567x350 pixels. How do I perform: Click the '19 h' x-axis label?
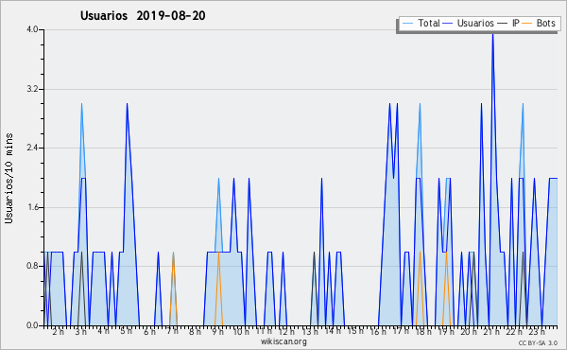coord(446,331)
